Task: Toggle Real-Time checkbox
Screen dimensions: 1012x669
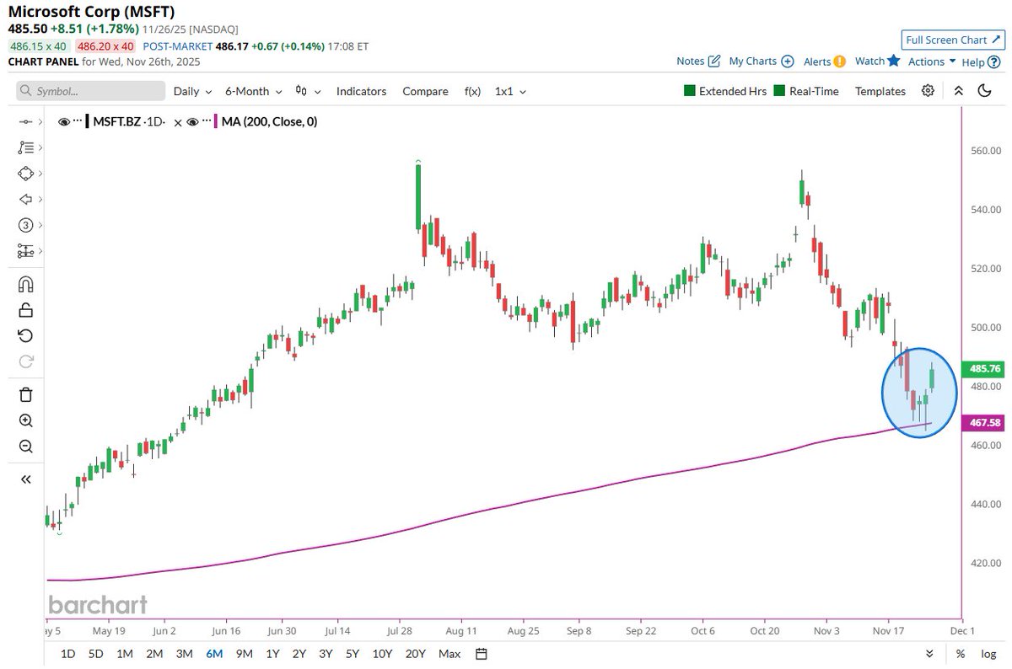Action: (780, 91)
